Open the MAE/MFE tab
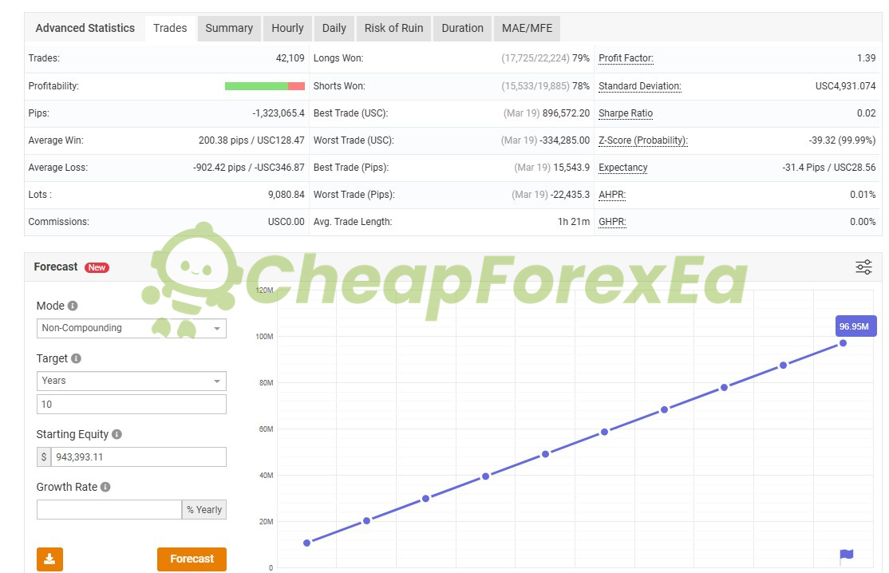This screenshot has width=889, height=573. pos(527,29)
